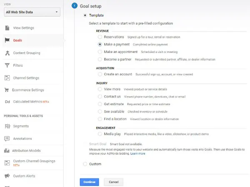Click the View Settings document icon
The width and height of the screenshot is (250, 187).
point(7,28)
